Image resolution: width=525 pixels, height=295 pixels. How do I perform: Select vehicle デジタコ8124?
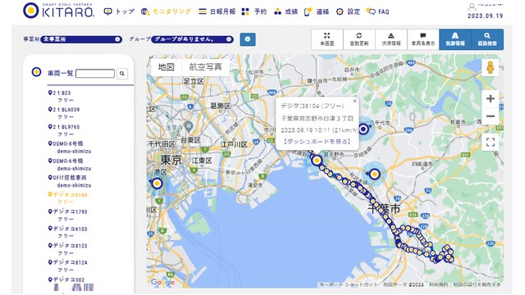(x=68, y=262)
